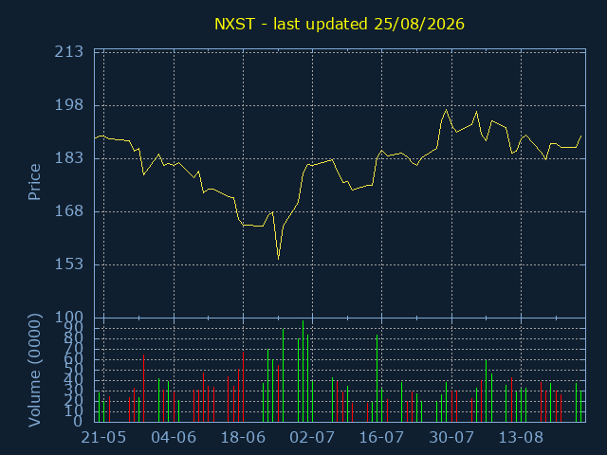Select the 04-06 date label
Screen dimensions: 607x455
pos(174,438)
